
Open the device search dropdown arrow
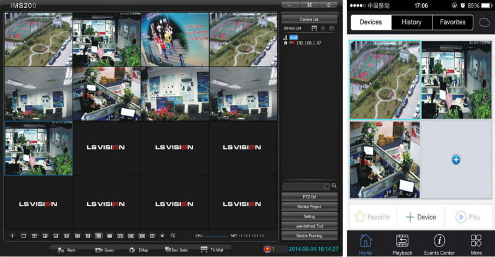click(327, 187)
